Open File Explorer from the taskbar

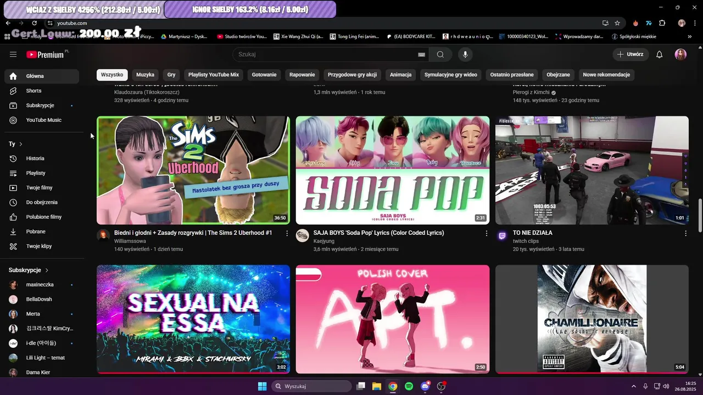[x=377, y=386]
